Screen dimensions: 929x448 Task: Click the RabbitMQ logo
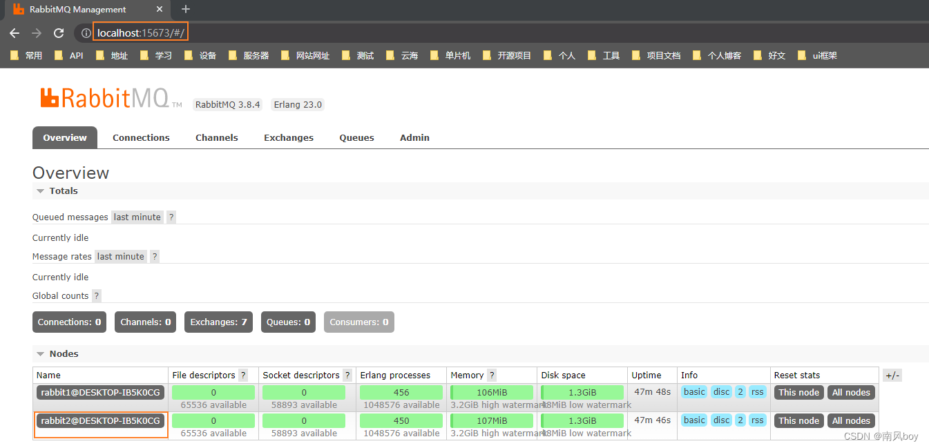(x=111, y=98)
